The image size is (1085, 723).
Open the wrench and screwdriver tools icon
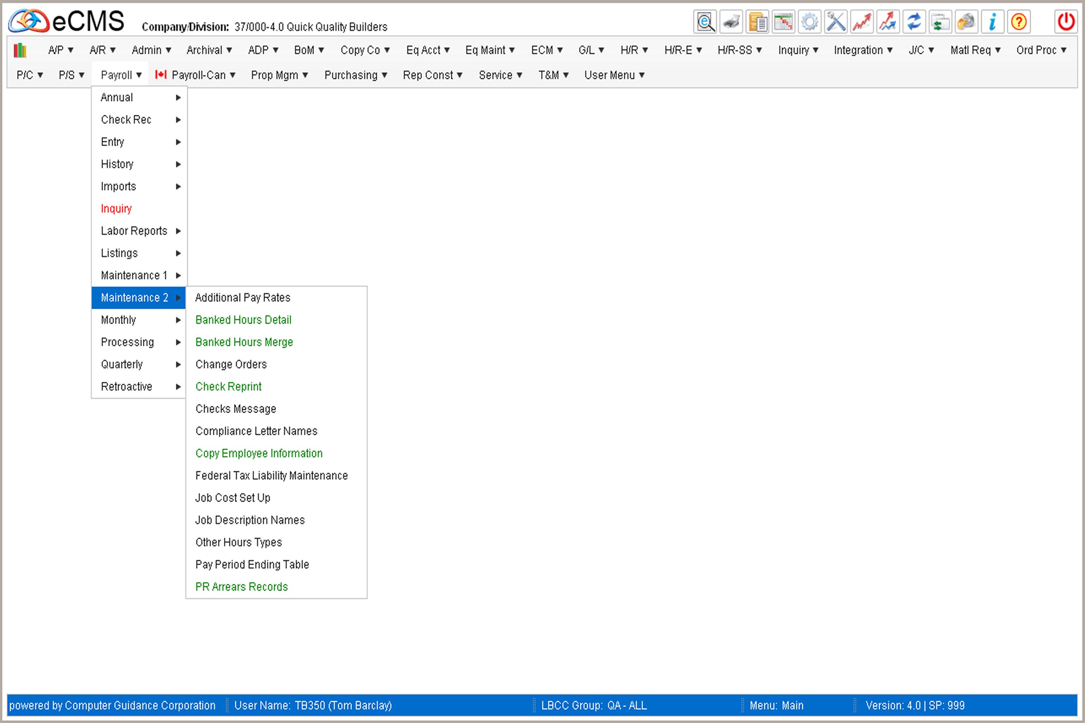coord(835,22)
